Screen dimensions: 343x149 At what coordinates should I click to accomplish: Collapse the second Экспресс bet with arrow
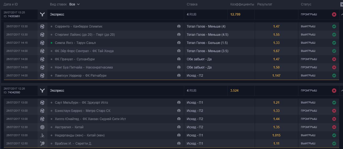[342, 91]
